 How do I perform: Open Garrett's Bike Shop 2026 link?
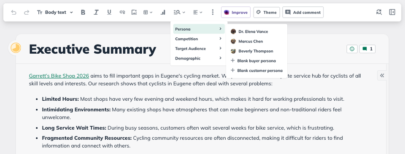pyautogui.click(x=59, y=76)
